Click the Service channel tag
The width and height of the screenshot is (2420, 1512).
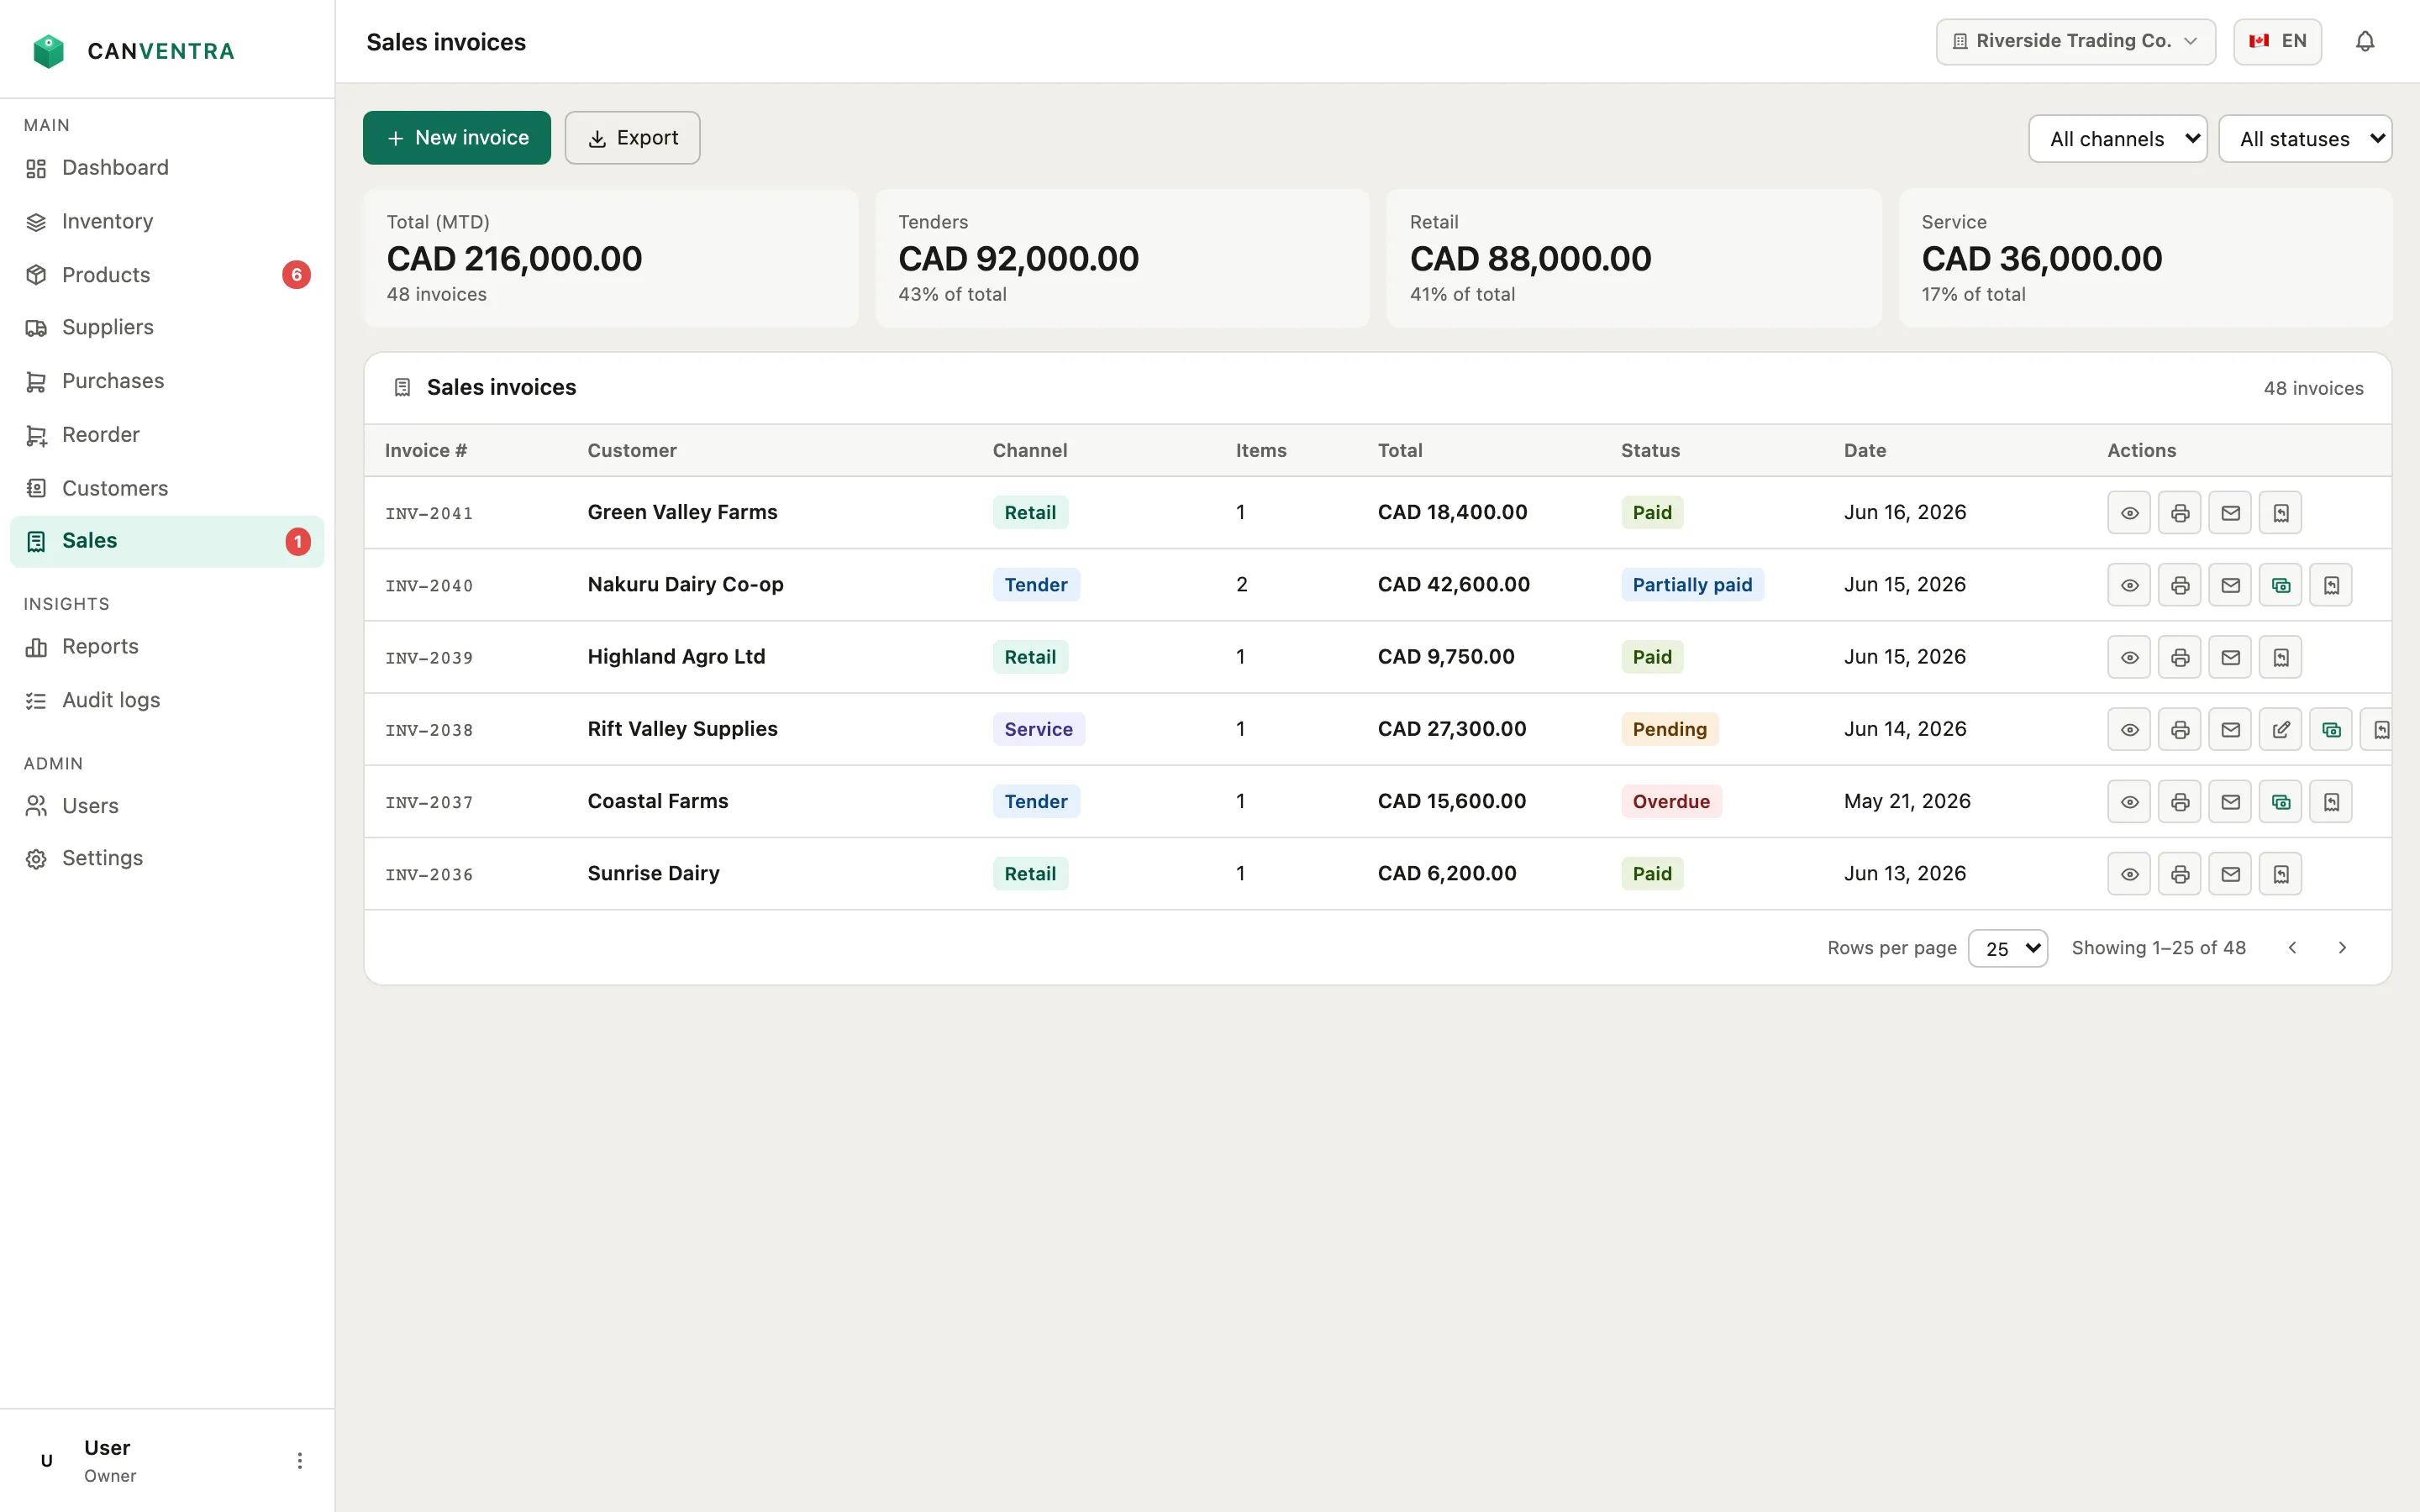[1038, 729]
